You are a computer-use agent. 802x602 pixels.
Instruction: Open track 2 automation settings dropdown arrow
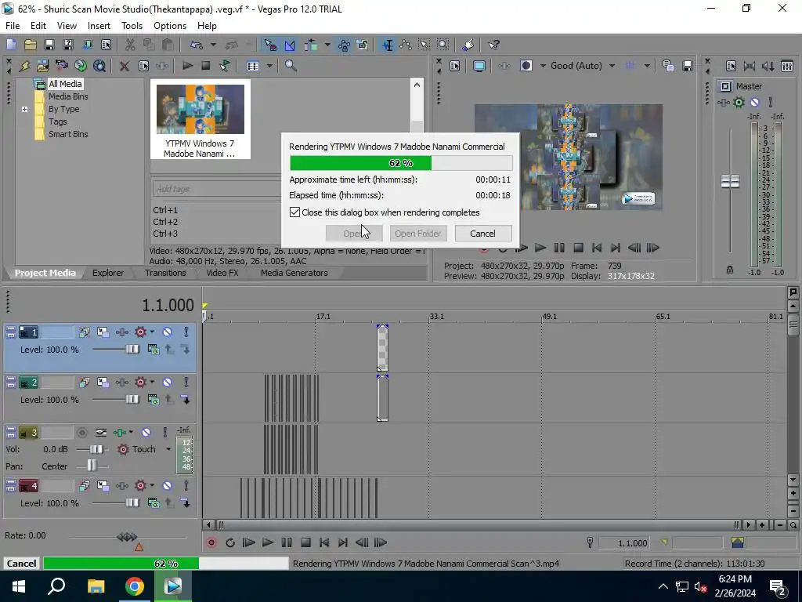click(x=152, y=383)
